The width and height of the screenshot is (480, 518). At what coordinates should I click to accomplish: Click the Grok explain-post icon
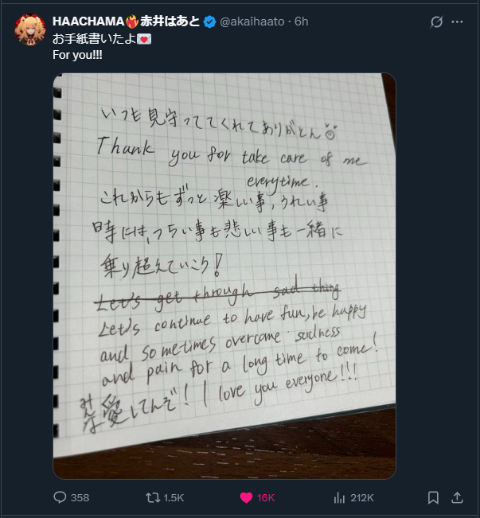tap(436, 21)
